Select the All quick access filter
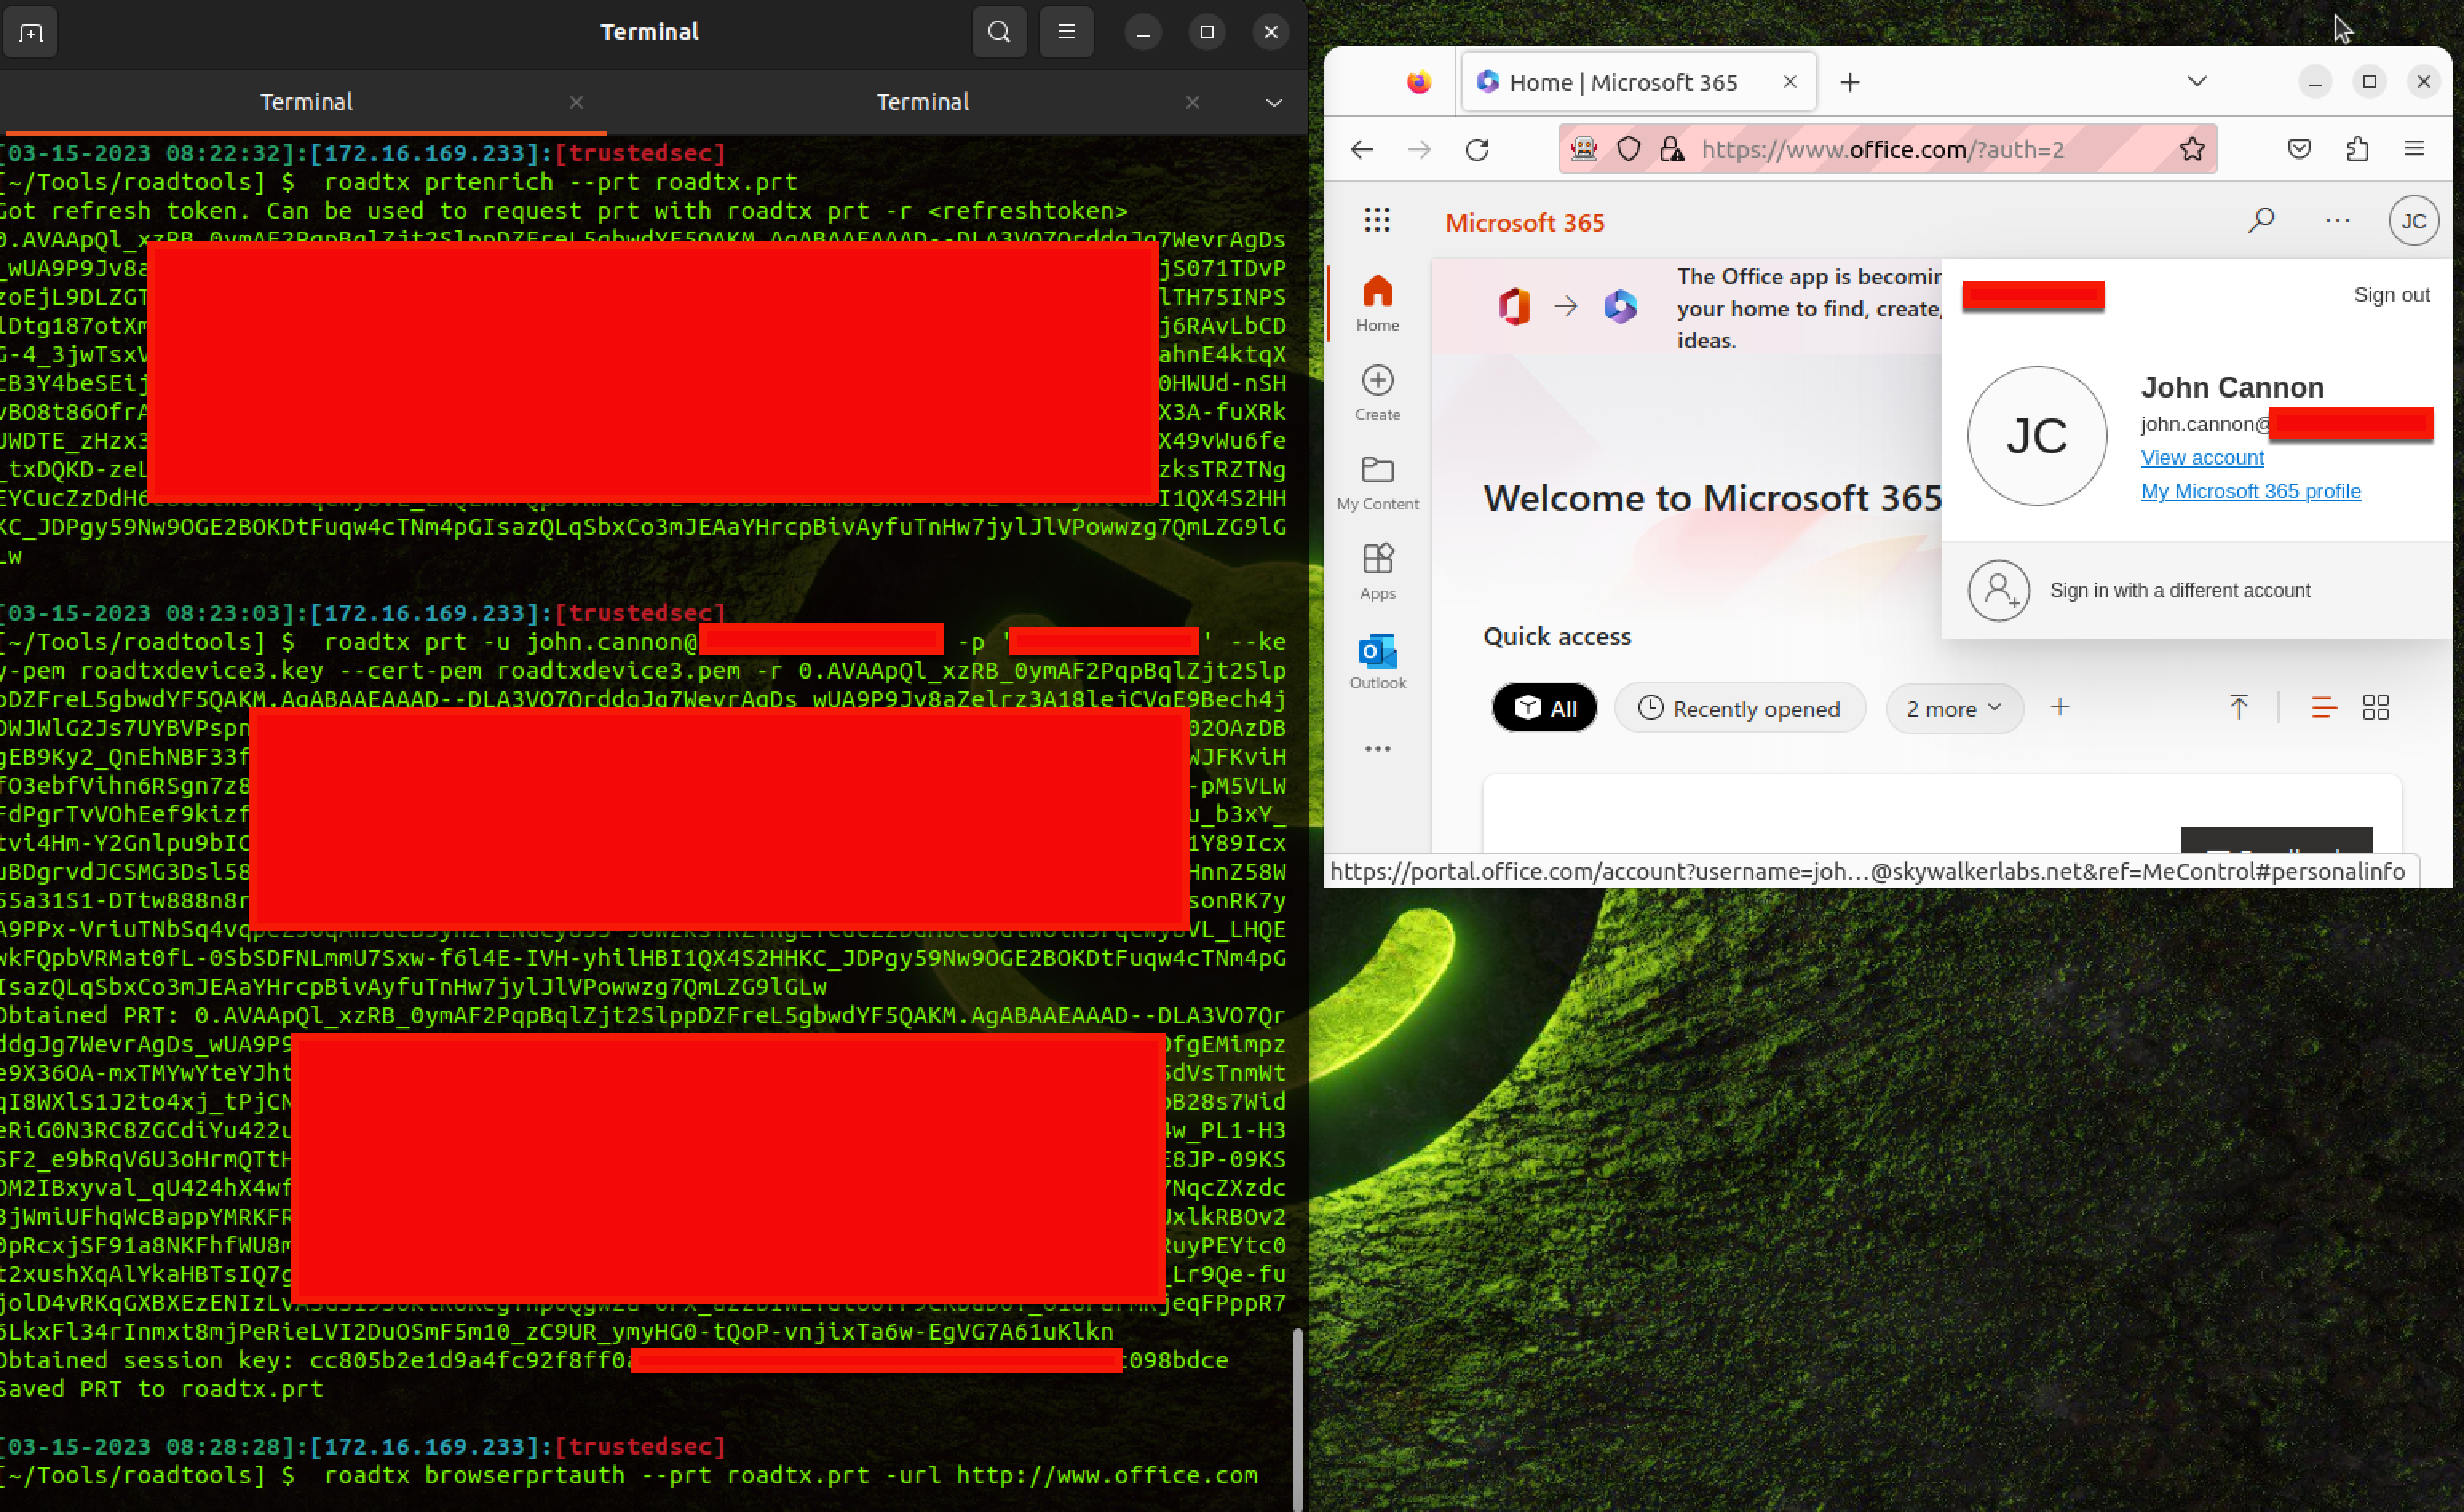Screen dimensions: 2464x1512 click(x=1545, y=708)
